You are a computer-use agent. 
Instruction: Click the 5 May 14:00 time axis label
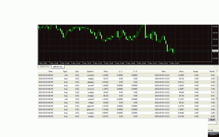[54, 63]
